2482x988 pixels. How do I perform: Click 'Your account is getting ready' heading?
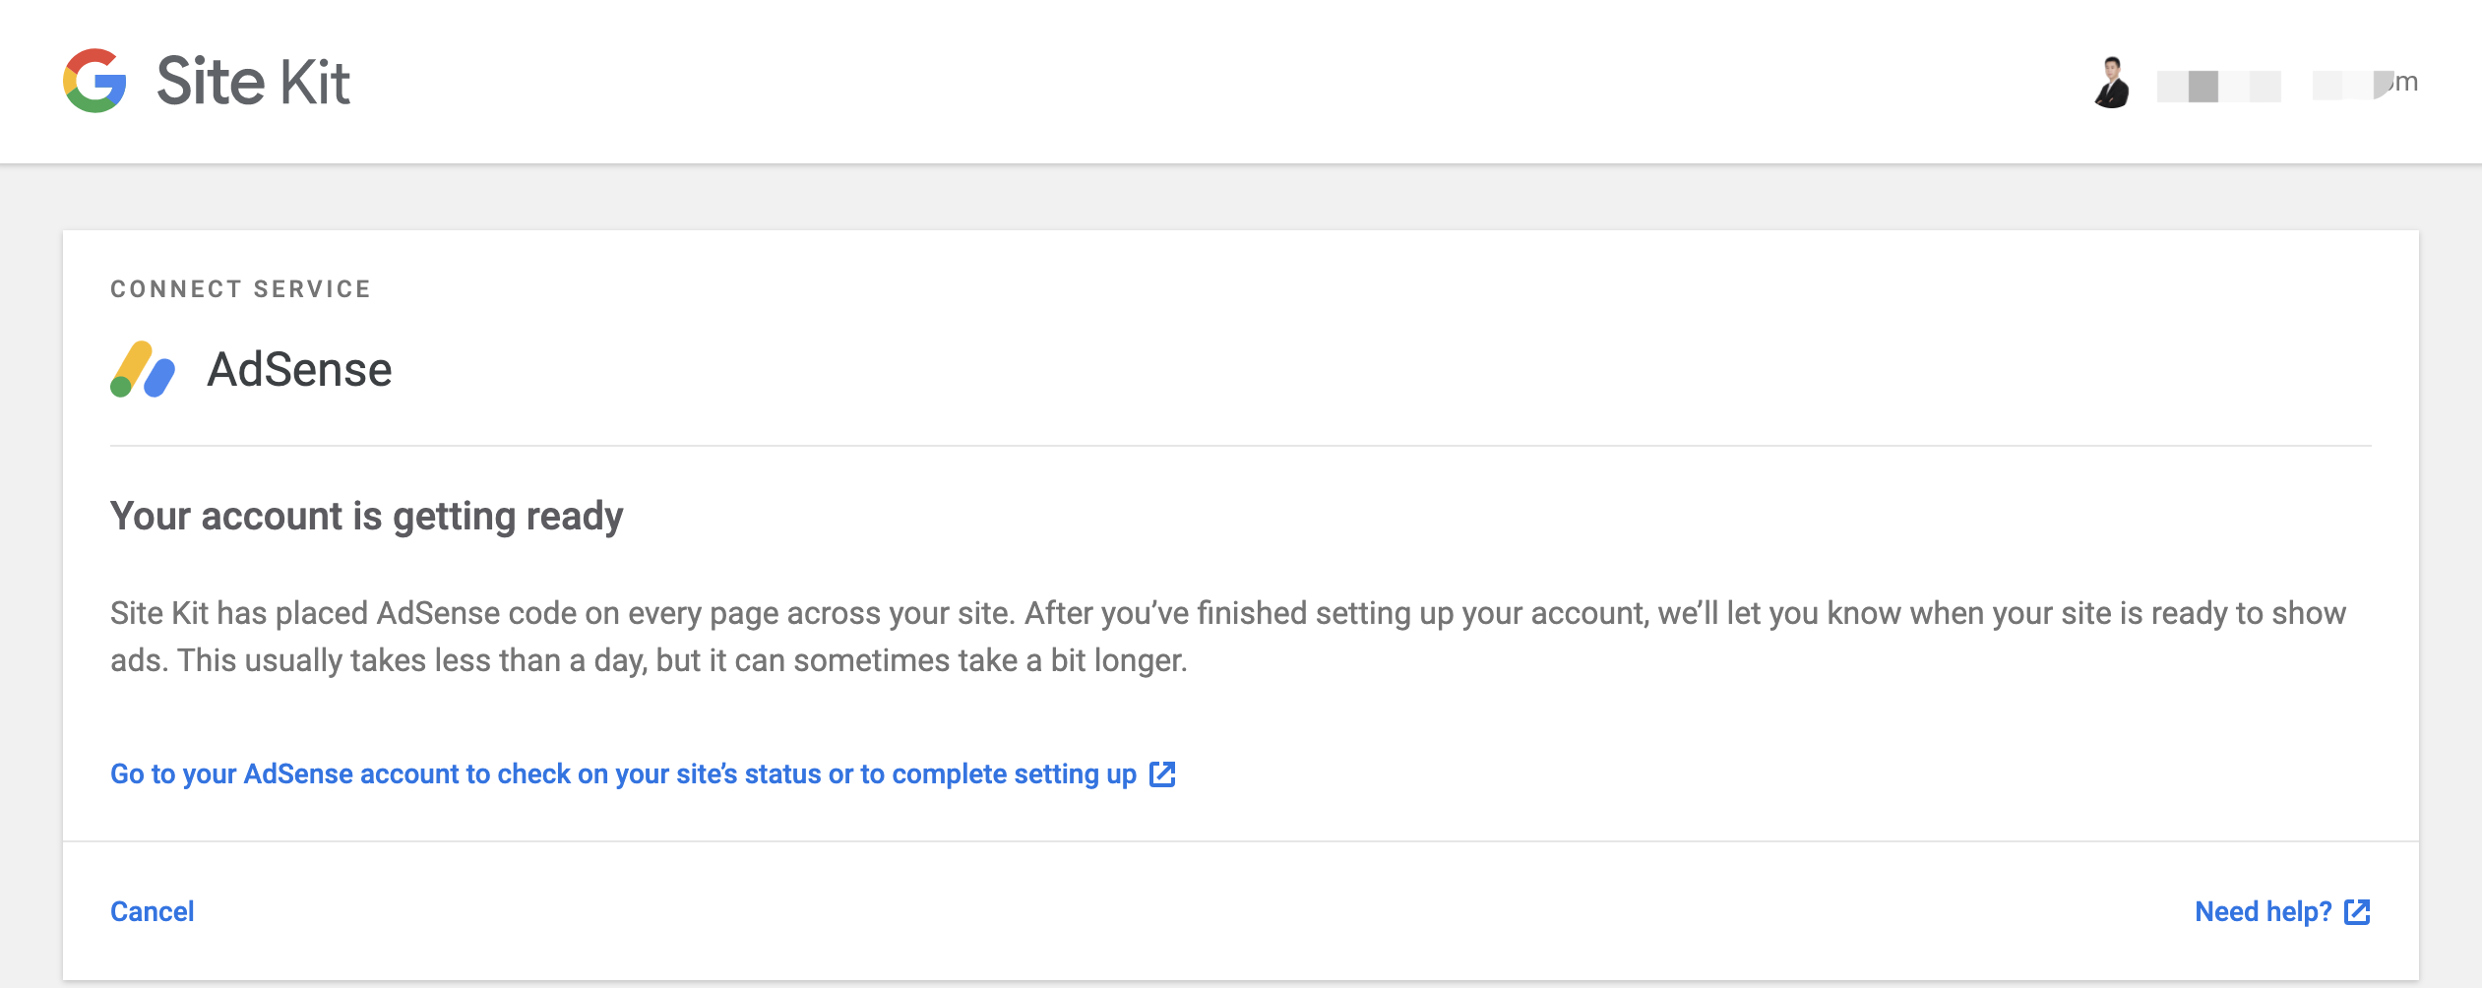[x=366, y=517]
